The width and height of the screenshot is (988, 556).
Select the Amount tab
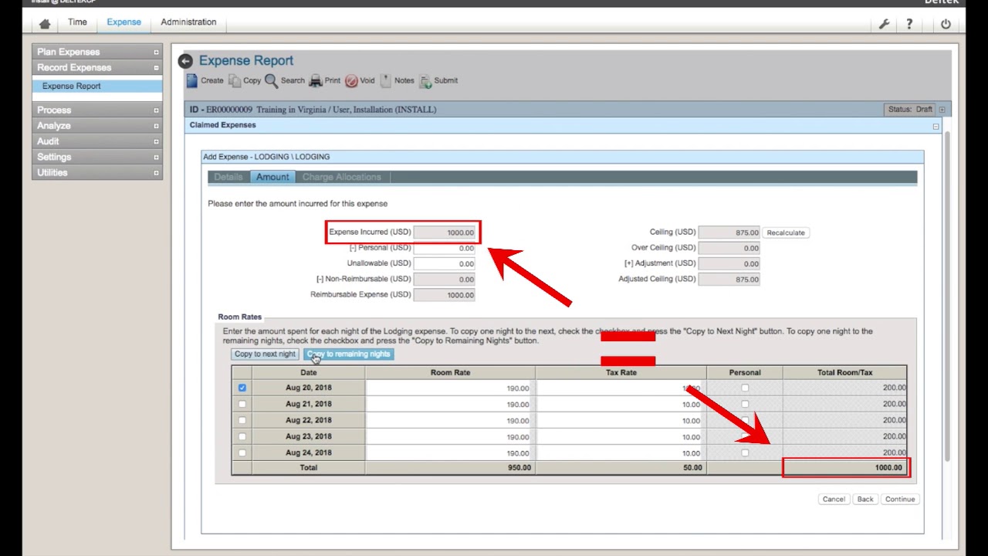click(x=272, y=177)
